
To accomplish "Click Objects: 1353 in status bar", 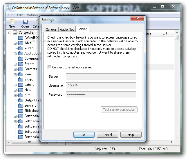I will [105, 149].
